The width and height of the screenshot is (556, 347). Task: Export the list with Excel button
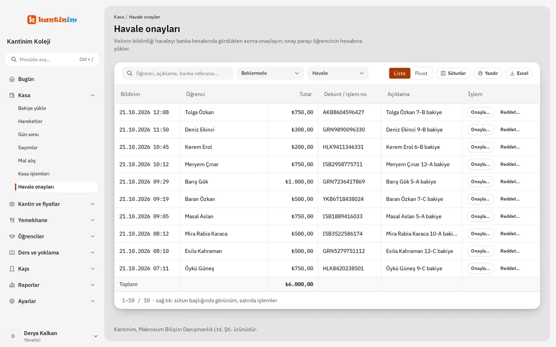519,73
